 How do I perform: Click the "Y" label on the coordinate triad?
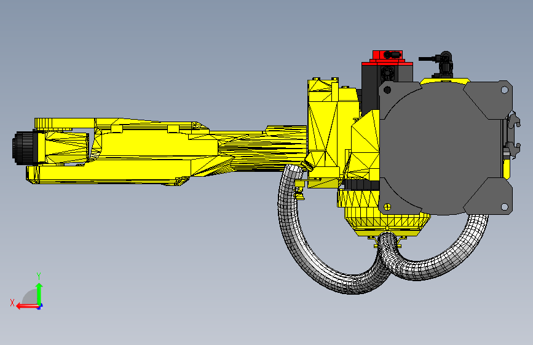39,276
